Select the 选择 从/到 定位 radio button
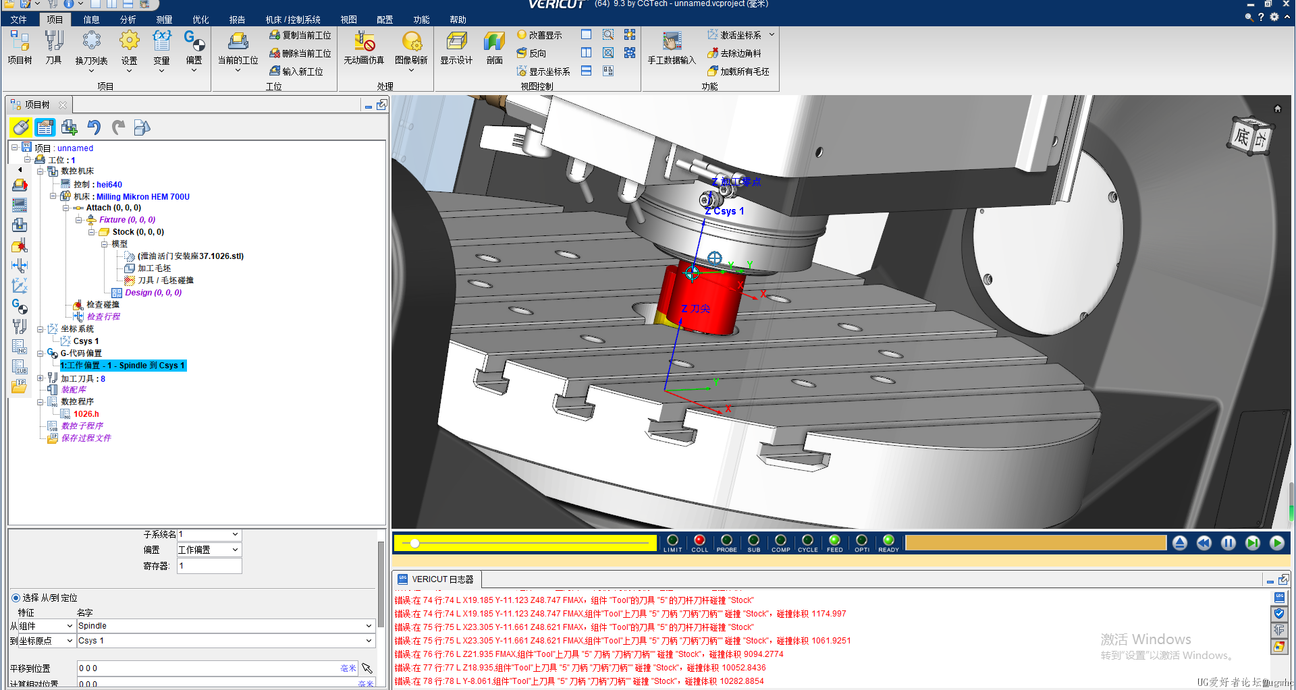1296x690 pixels. (16, 598)
